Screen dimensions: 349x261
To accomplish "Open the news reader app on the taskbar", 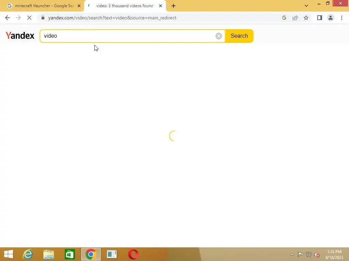I will (112, 254).
